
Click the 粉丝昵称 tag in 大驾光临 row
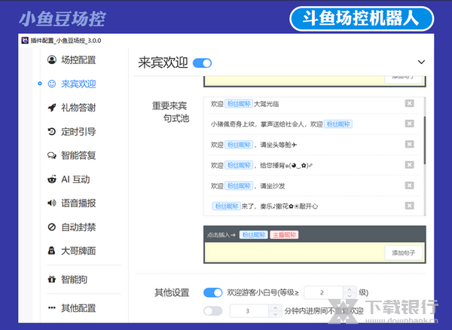(x=239, y=104)
